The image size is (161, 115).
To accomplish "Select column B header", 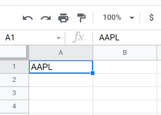I will click(x=125, y=53).
